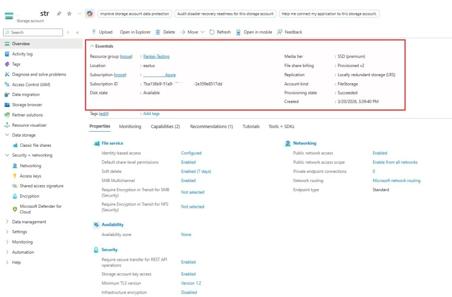
Task: Click the Open in mobile phone icon
Action: [239, 32]
